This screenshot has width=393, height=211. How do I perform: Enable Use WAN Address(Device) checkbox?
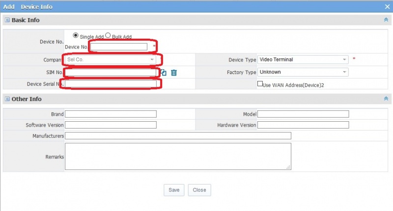tap(260, 84)
